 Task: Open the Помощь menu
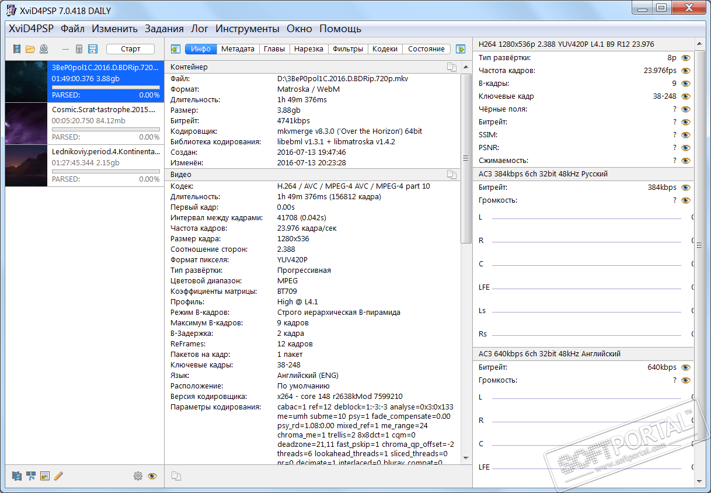pos(340,29)
